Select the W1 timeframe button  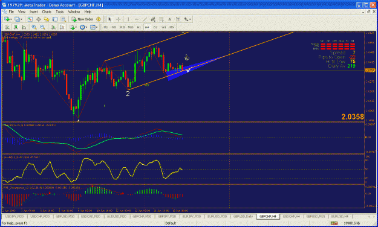point(164,27)
